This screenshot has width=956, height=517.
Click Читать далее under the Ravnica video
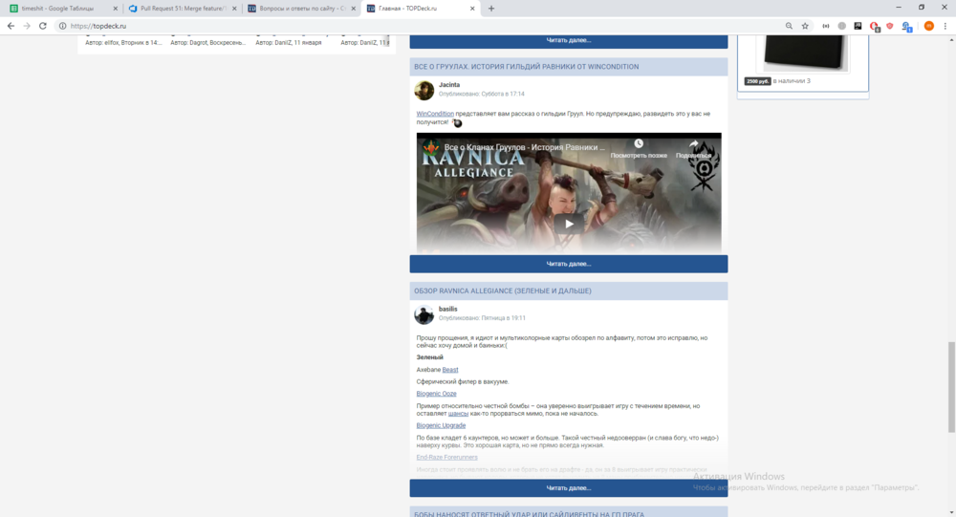568,264
